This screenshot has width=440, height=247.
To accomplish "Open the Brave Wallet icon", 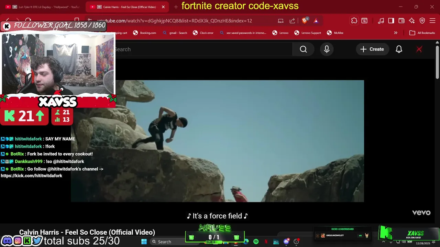I will pos(401,21).
